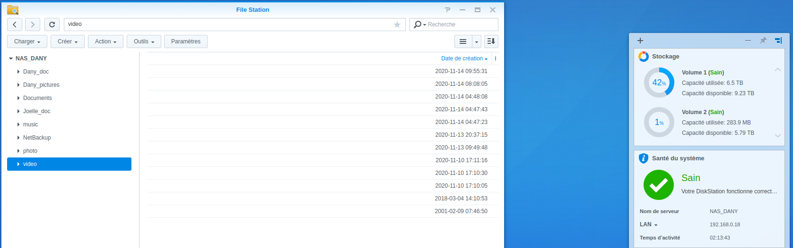Expand the Dany_doc folder tree
This screenshot has height=248, width=793.
coord(18,72)
